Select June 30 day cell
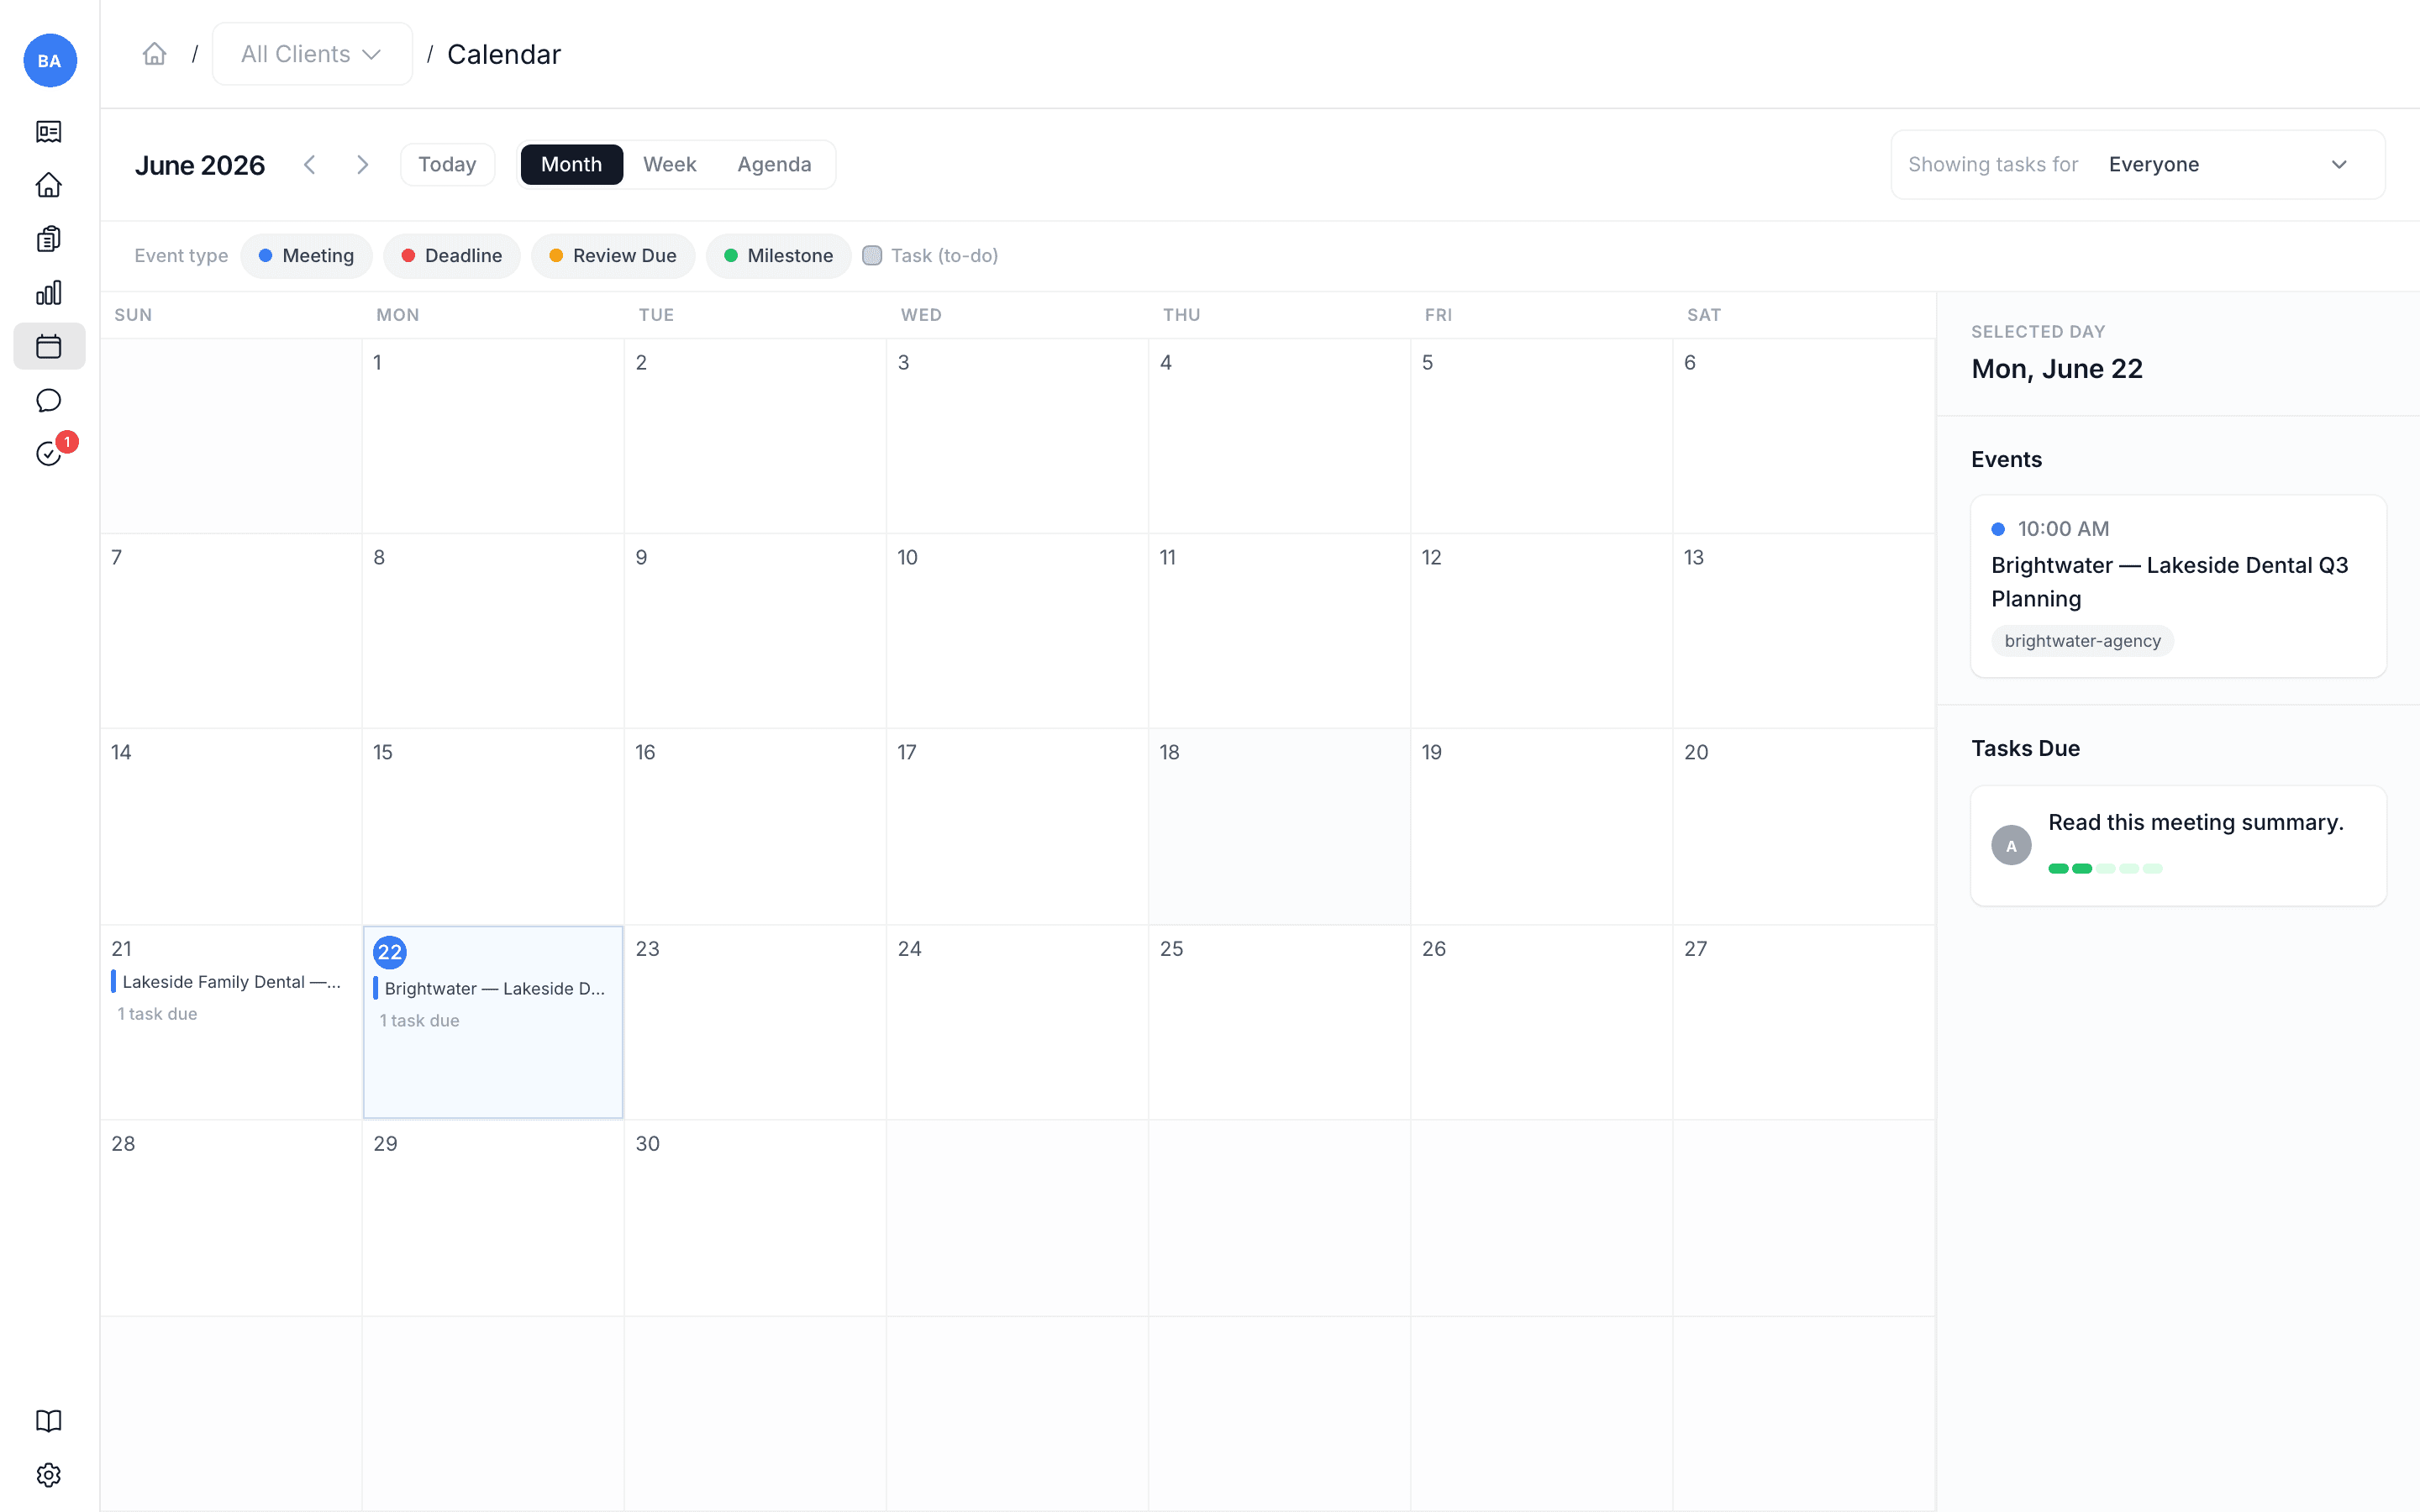The image size is (2420, 1512). [x=755, y=1218]
